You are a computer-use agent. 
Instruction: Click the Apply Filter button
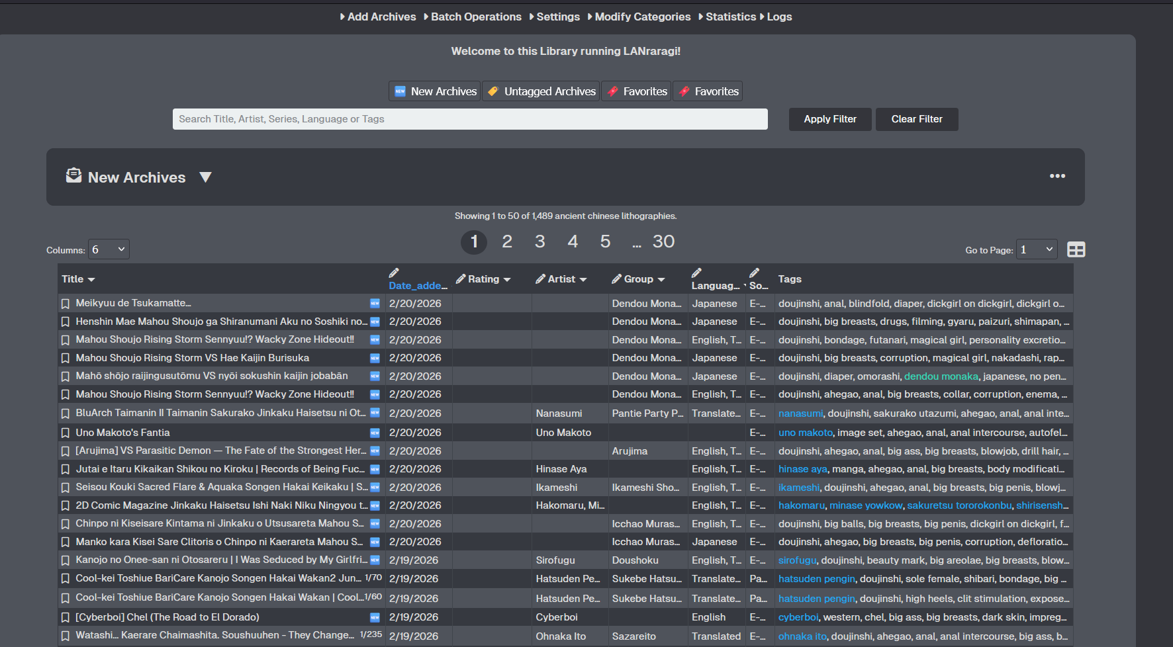(830, 119)
